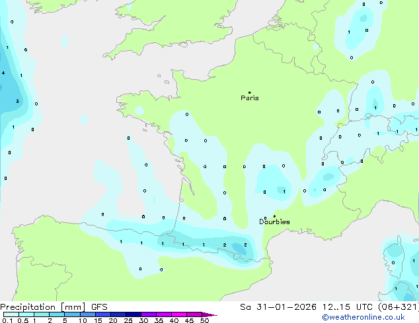
Task: Click the 12..15 UTC time text
Action: coord(348,307)
